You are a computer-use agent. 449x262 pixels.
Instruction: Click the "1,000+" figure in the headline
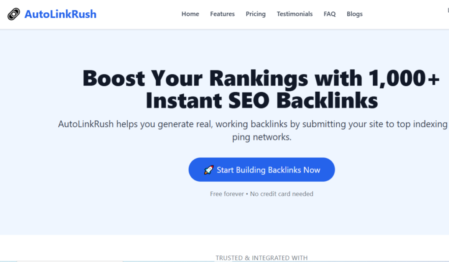pyautogui.click(x=403, y=79)
